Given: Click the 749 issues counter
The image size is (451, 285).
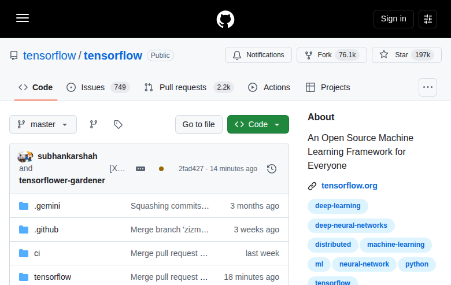Looking at the screenshot, I should click(x=120, y=87).
